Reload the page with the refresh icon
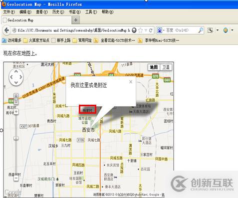 click(151, 30)
